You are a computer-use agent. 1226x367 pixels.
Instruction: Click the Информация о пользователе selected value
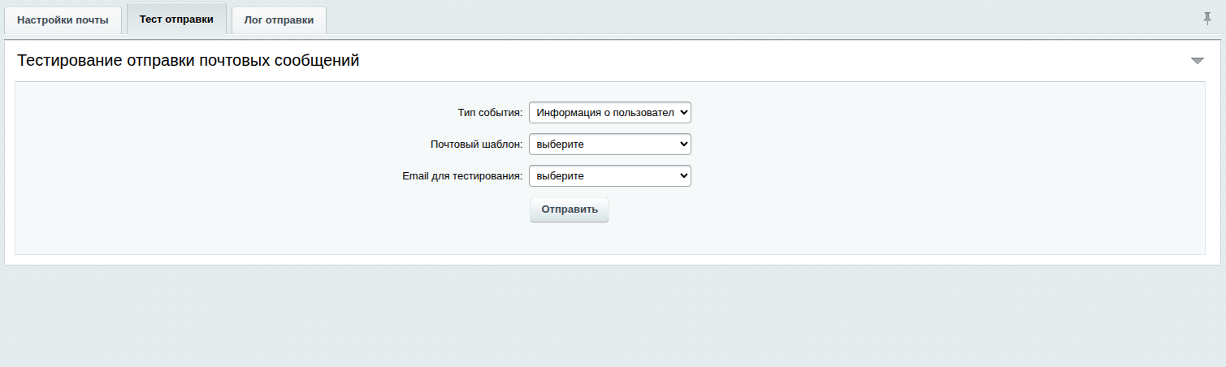(x=605, y=112)
